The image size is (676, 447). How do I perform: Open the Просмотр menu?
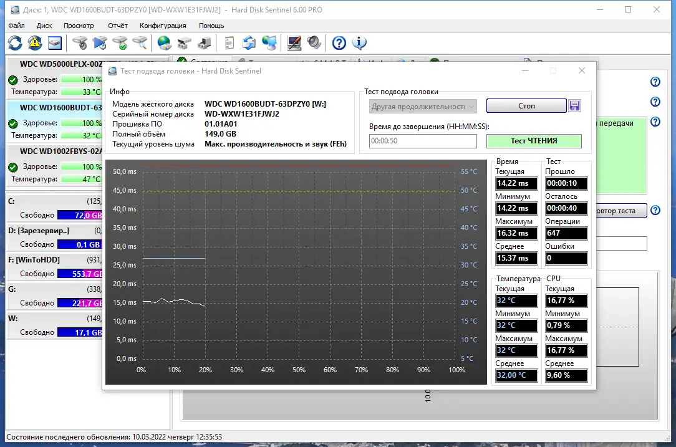(79, 26)
